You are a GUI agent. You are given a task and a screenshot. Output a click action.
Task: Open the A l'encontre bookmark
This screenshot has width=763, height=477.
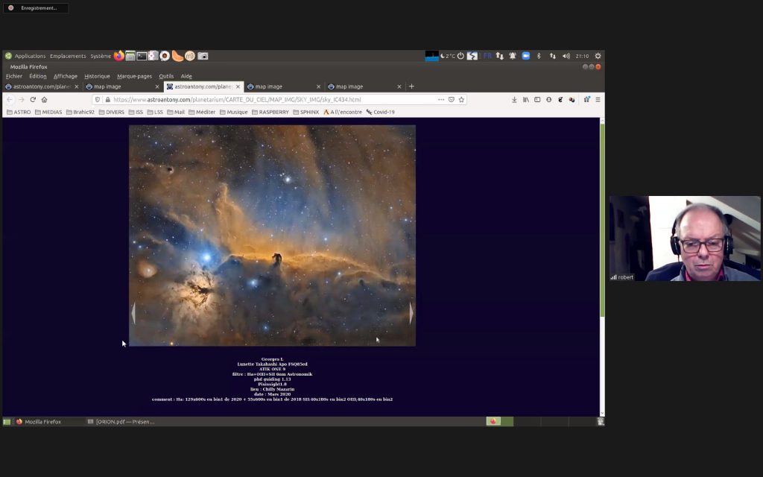click(343, 112)
